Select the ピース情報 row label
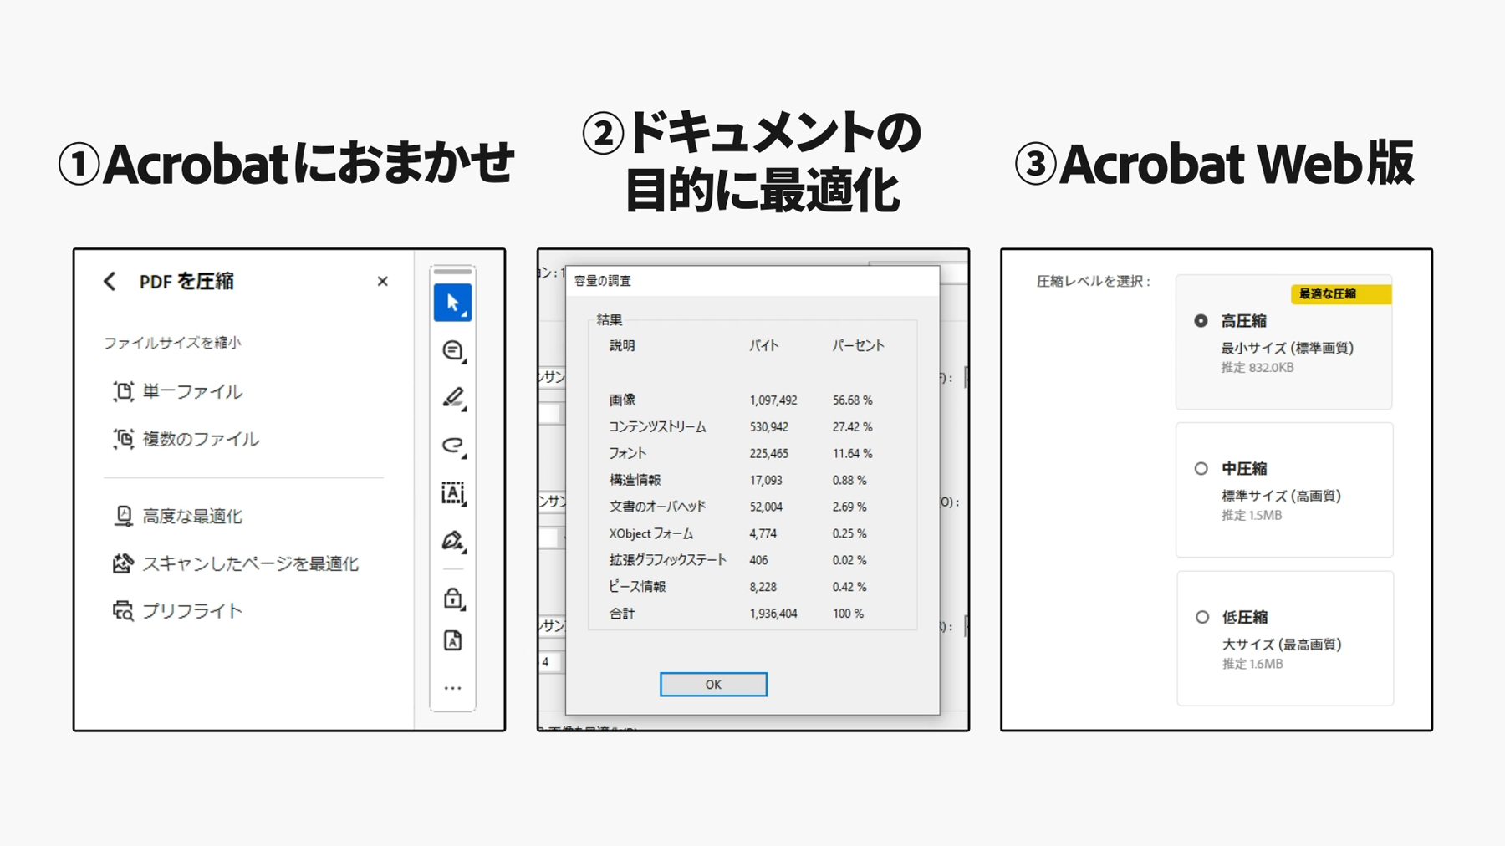This screenshot has height=846, width=1505. [x=637, y=587]
